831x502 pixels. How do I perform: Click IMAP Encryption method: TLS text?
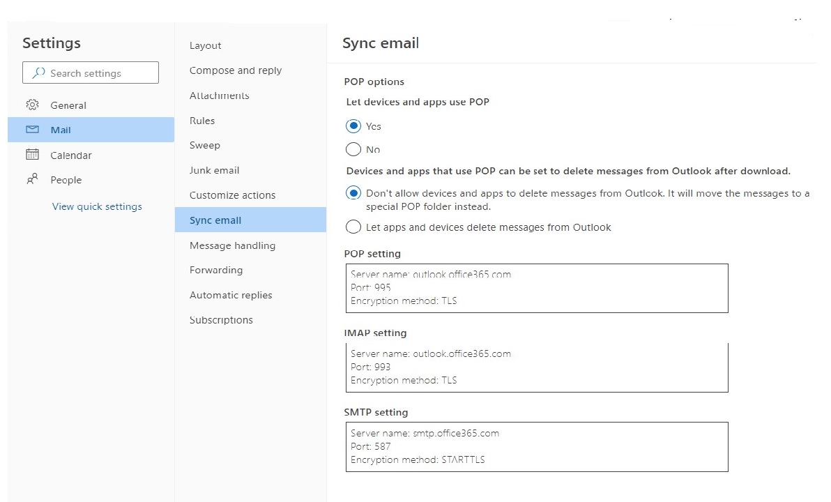point(404,380)
